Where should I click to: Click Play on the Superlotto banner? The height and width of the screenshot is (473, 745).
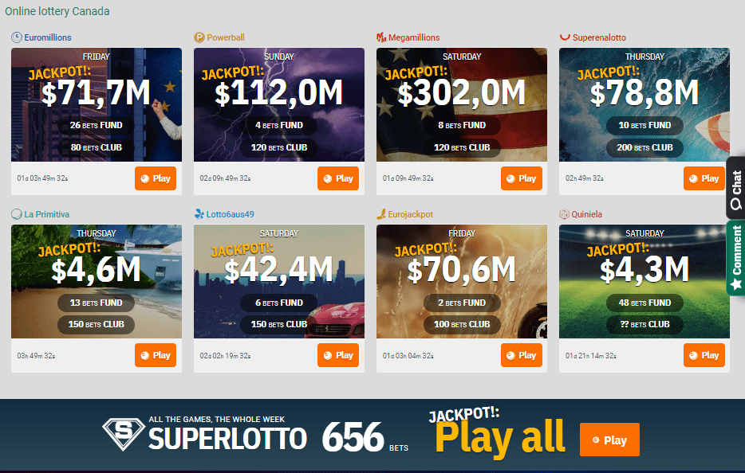(x=609, y=440)
